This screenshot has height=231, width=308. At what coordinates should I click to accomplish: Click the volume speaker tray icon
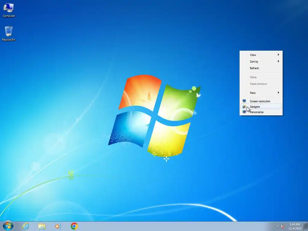coord(282,226)
